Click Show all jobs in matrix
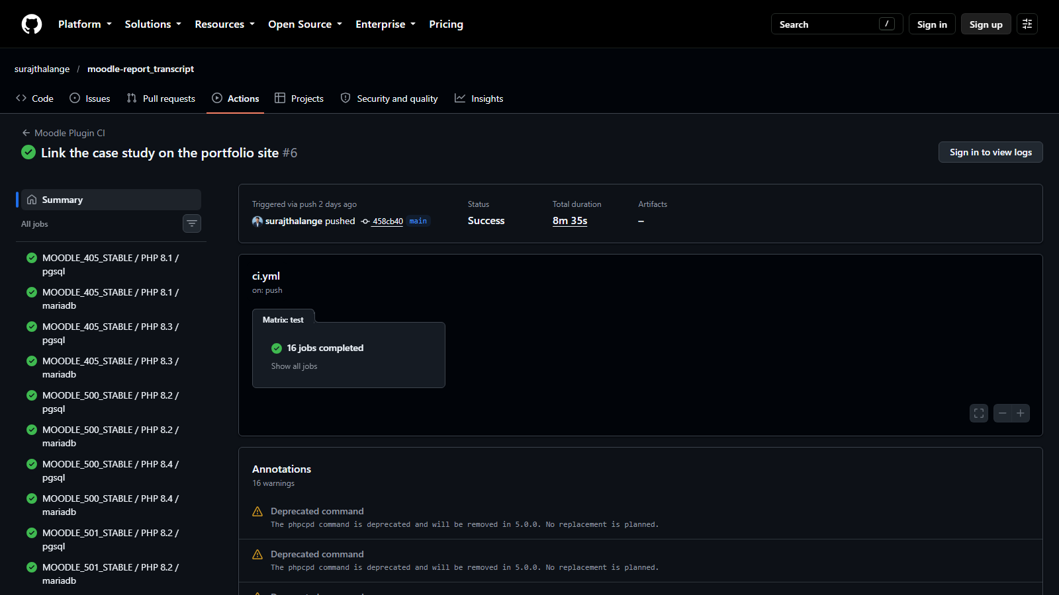Screen dimensions: 1059x595 coord(294,366)
